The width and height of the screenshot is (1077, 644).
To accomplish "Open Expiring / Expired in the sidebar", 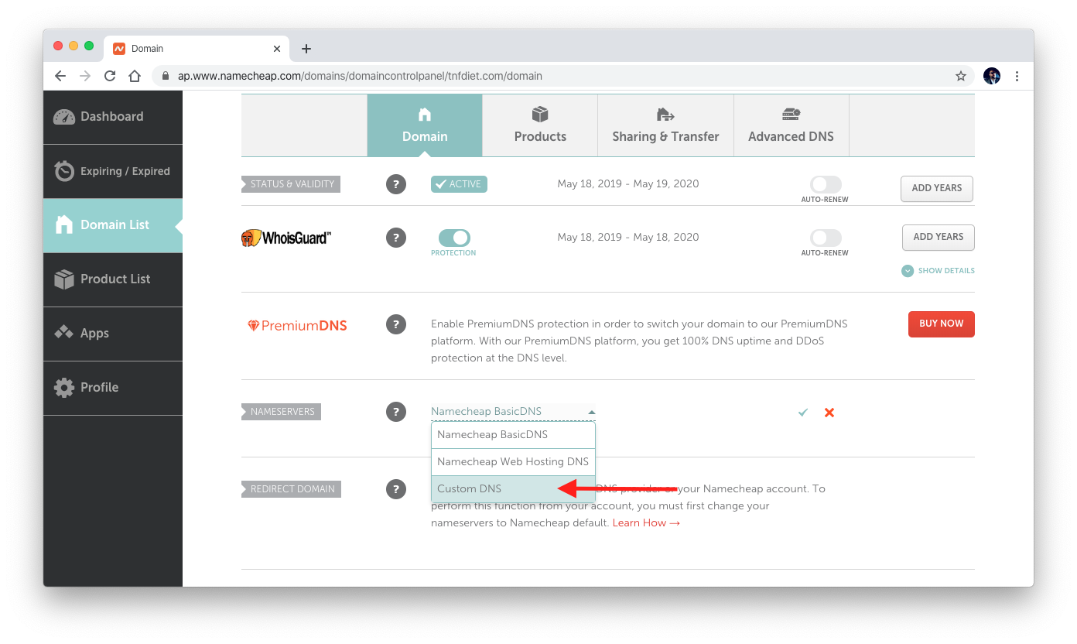I will [x=113, y=171].
